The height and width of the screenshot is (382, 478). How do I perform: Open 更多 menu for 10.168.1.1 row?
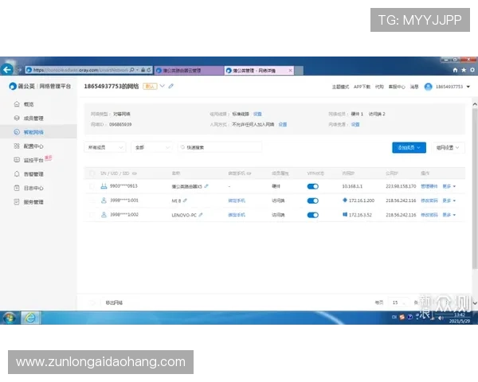[x=449, y=186]
